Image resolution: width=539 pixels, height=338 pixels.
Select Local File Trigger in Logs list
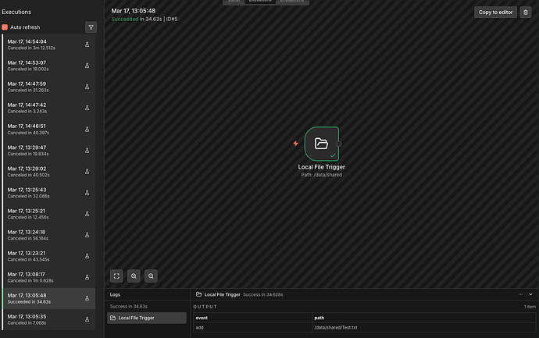(x=147, y=318)
